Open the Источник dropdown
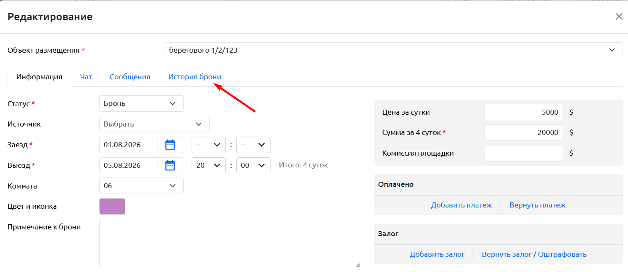This screenshot has width=628, height=272. click(154, 124)
